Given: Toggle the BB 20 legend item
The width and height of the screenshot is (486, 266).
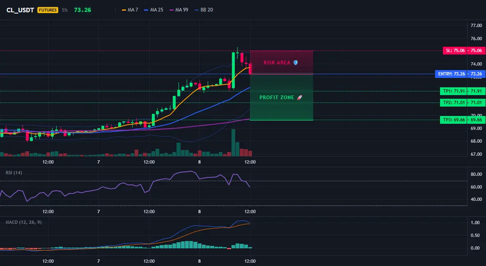Looking at the screenshot, I should click(204, 10).
